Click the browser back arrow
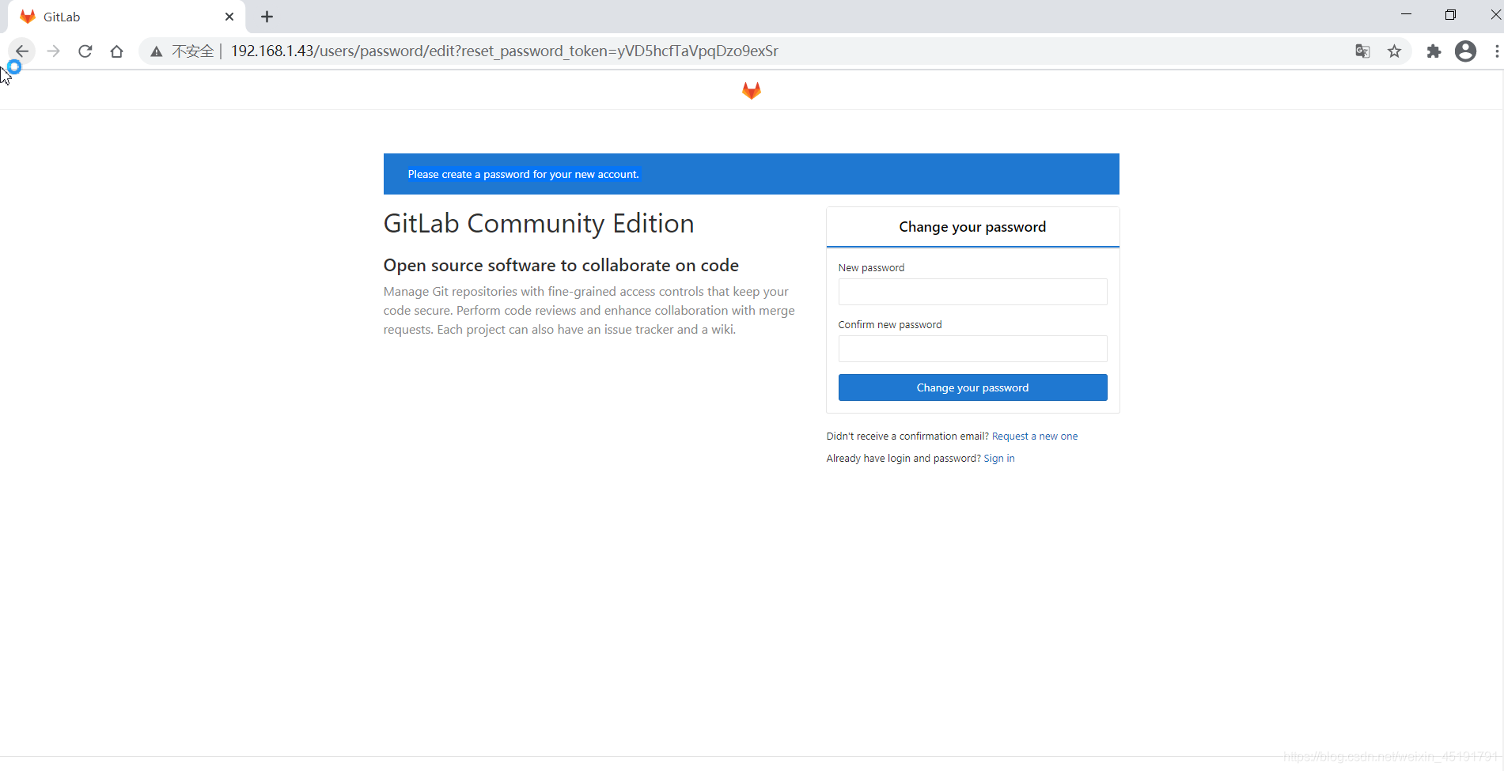Viewport: 1504px width, 771px height. 22,51
